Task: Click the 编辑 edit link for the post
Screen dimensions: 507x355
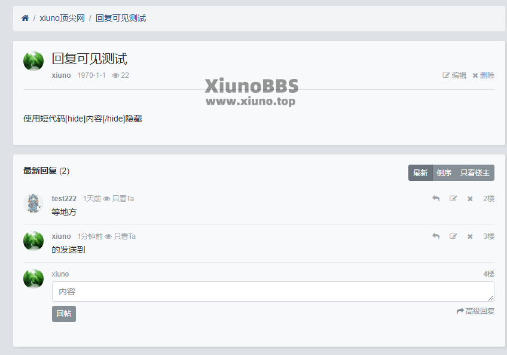Action: click(454, 75)
